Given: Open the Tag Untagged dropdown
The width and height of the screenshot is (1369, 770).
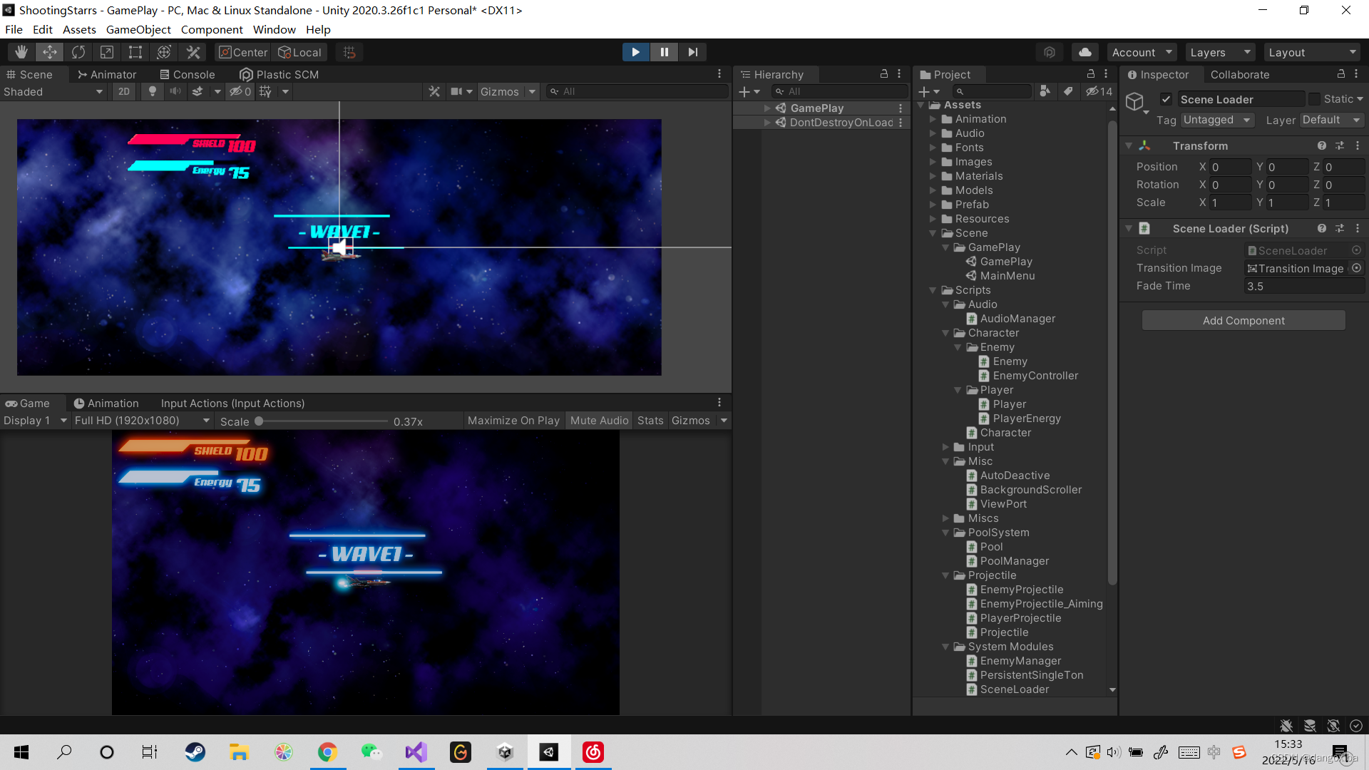Looking at the screenshot, I should click(1216, 120).
